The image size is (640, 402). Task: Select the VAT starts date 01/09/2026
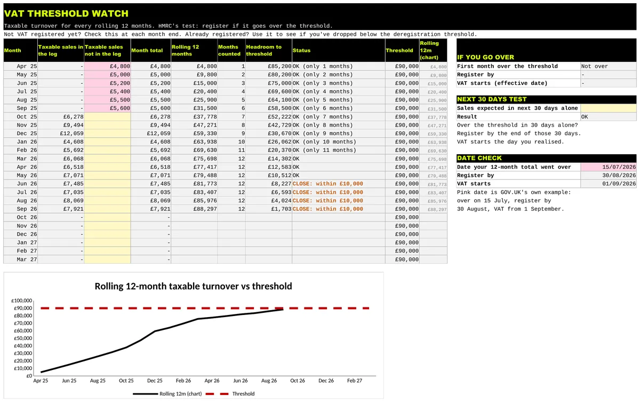click(608, 184)
